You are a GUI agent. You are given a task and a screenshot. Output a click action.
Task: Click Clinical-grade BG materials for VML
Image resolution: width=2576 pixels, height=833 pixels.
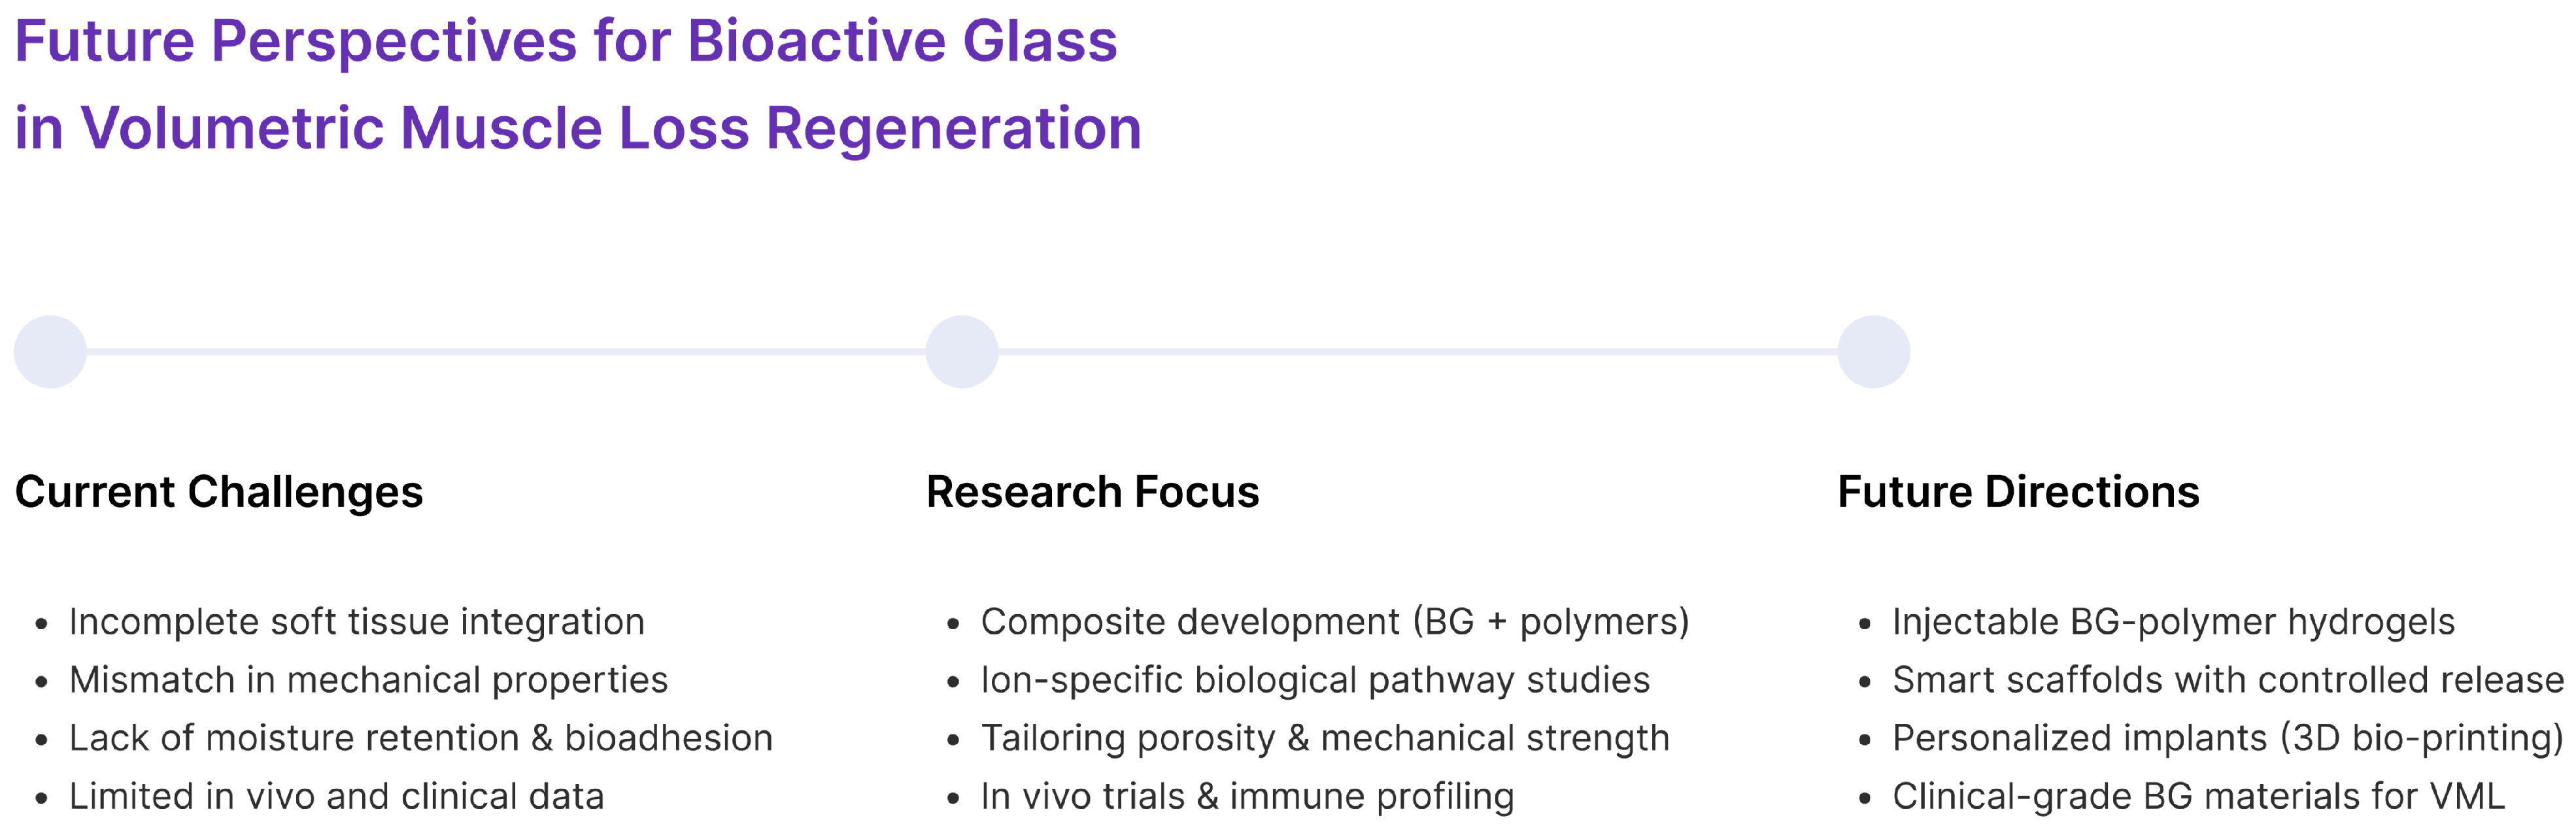coord(2198,796)
